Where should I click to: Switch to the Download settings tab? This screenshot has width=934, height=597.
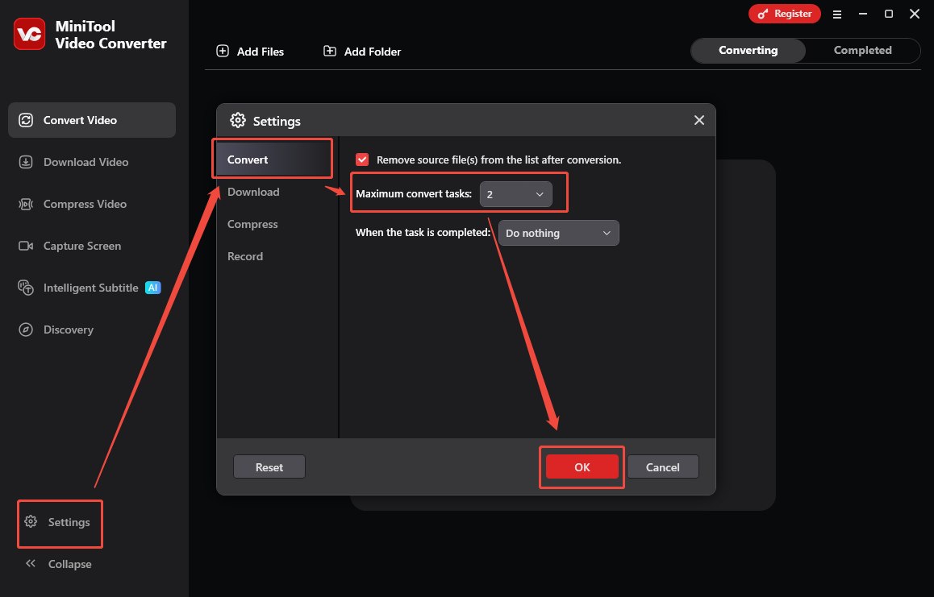pos(253,192)
